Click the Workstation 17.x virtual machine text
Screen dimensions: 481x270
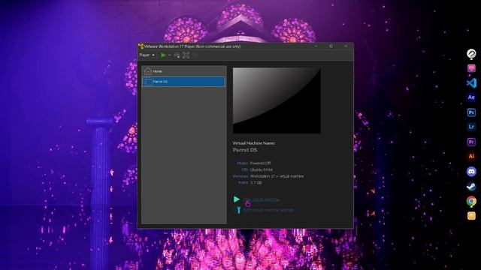(277, 176)
